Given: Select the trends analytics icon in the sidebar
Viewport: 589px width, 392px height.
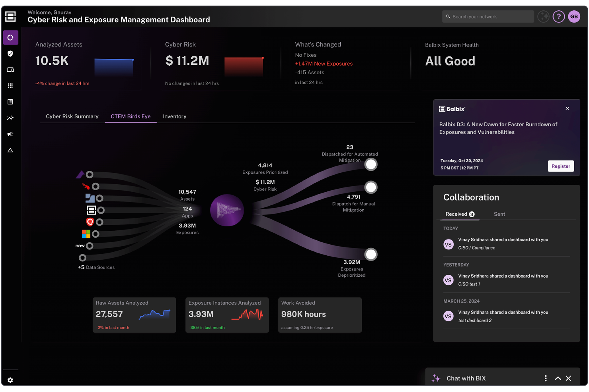Looking at the screenshot, I should click(10, 118).
